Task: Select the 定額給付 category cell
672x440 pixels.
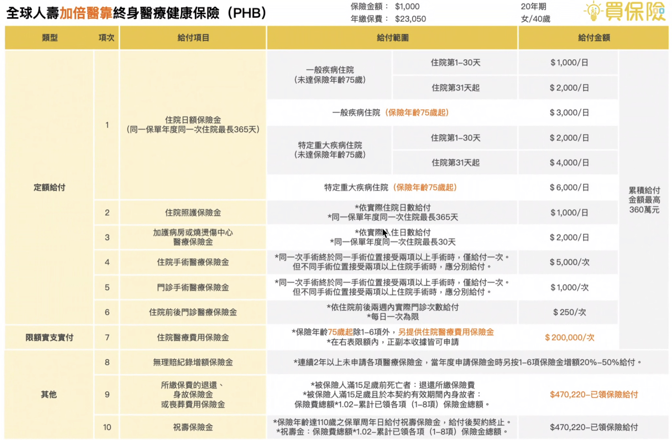Action: tap(50, 188)
